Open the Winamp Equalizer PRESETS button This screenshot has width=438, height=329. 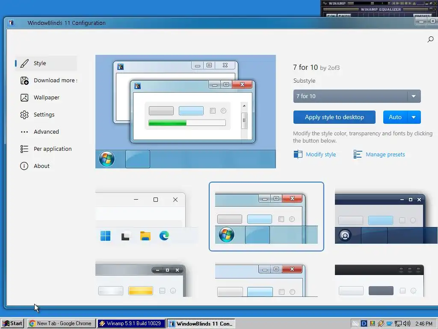coord(422,15)
